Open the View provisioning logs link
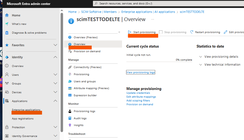Viewport: 244px width, 140px height. pyautogui.click(x=141, y=72)
